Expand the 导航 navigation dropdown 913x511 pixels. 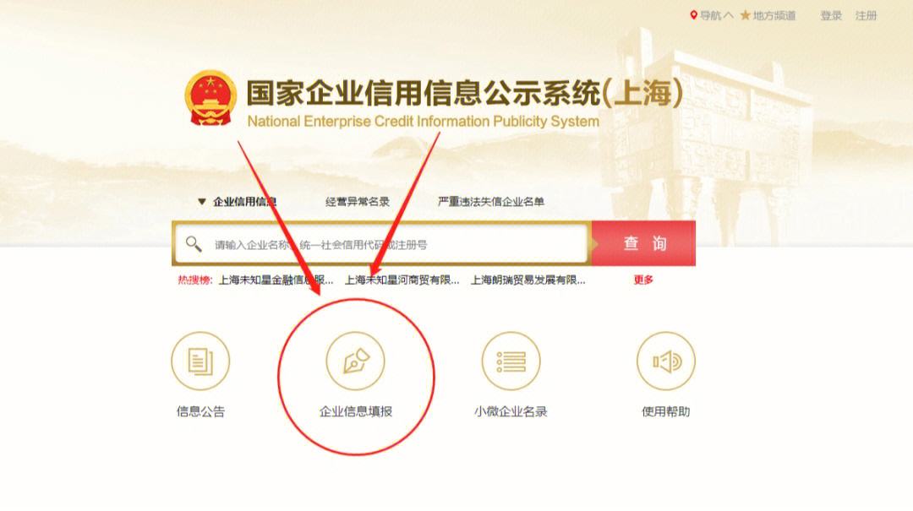pyautogui.click(x=716, y=16)
